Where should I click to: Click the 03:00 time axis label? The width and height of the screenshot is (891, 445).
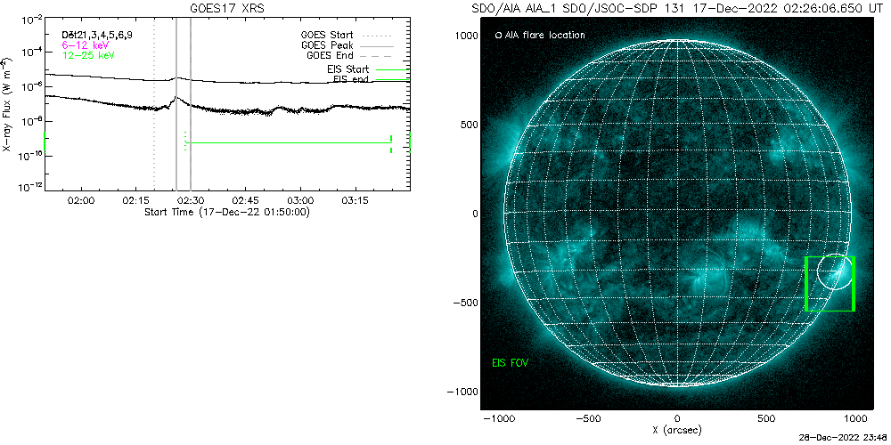[x=300, y=200]
